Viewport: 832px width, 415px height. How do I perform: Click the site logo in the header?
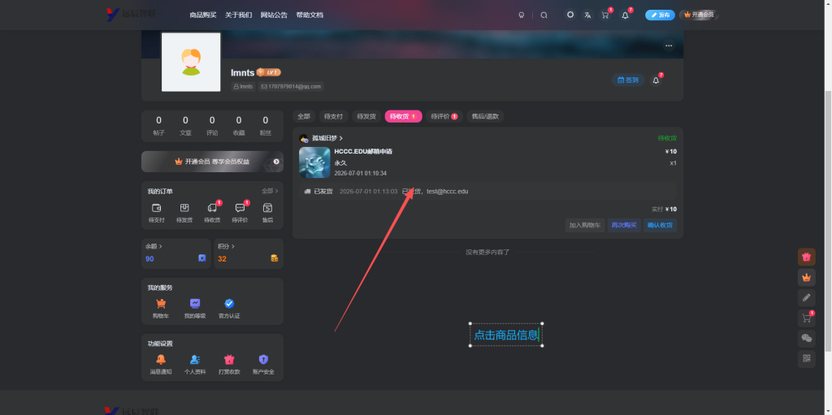[130, 15]
